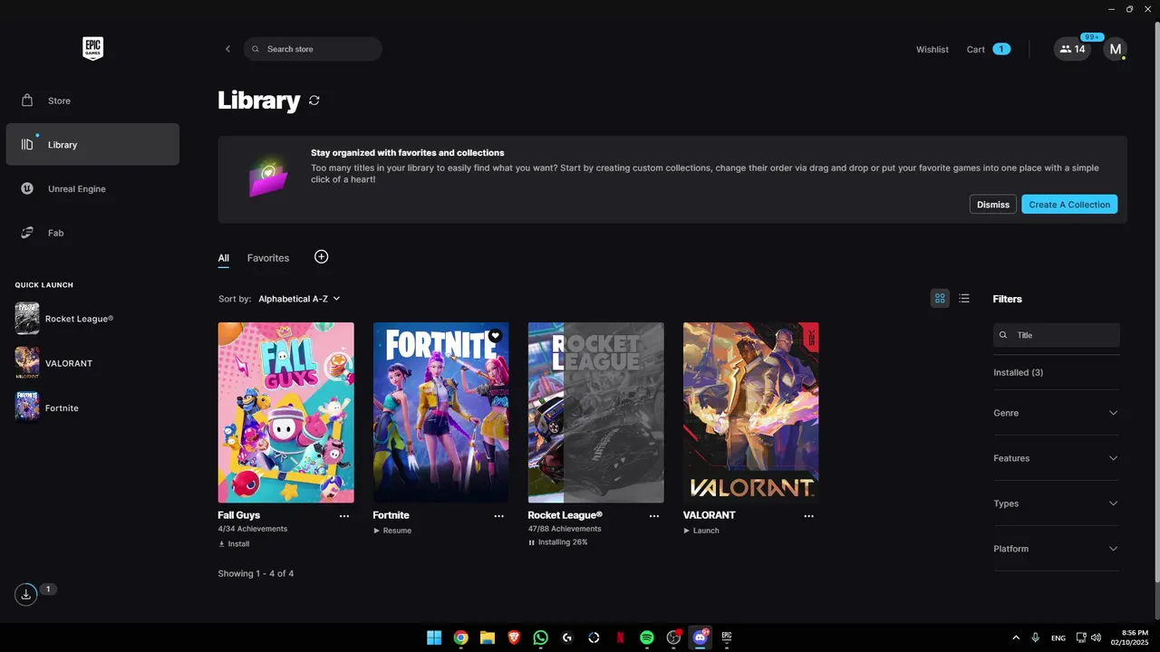1160x652 pixels.
Task: Switch to list view layout
Action: 964,298
